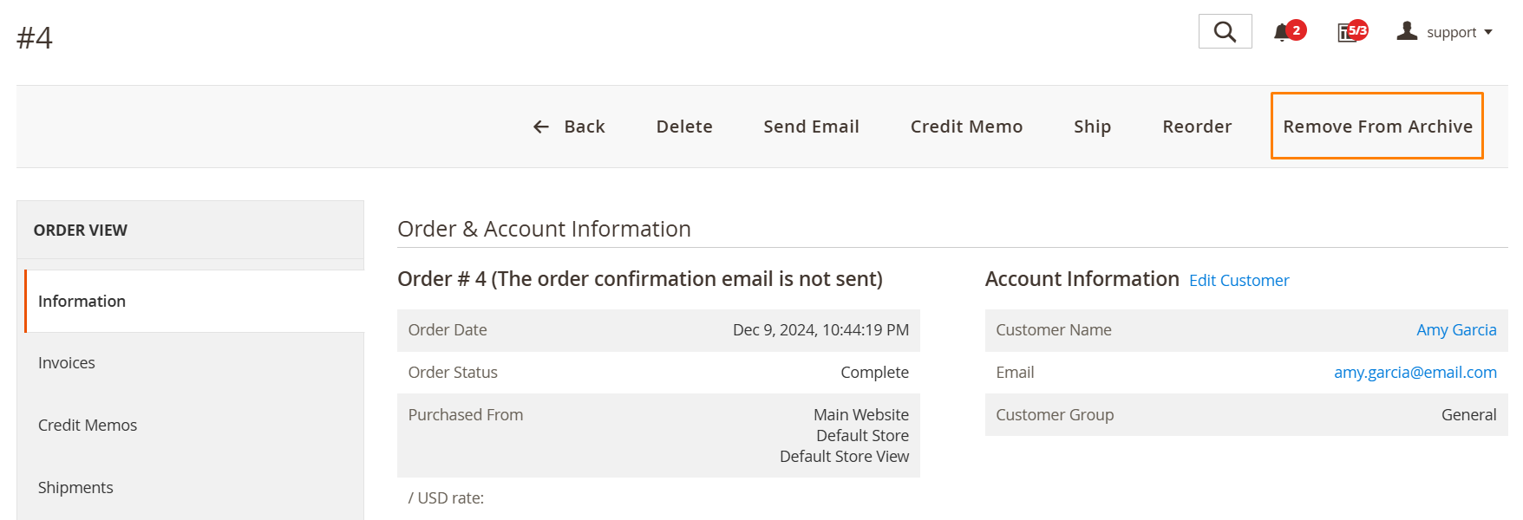1523x520 pixels.
Task: Click the Back arrow icon
Action: pyautogui.click(x=541, y=127)
